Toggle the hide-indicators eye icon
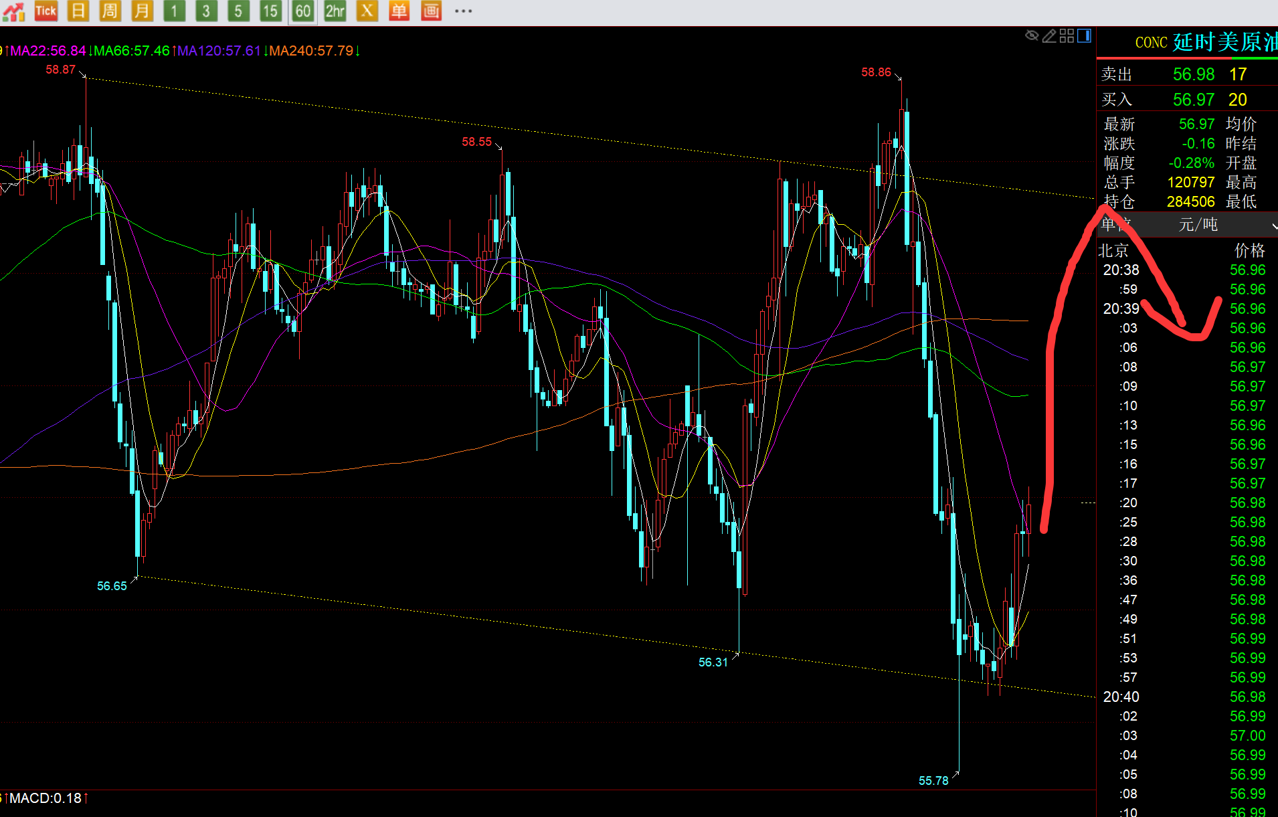1278x817 pixels. coord(1032,36)
